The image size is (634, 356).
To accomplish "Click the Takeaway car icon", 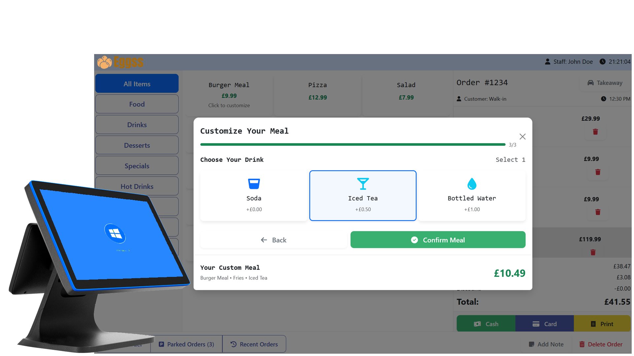I will coord(591,83).
